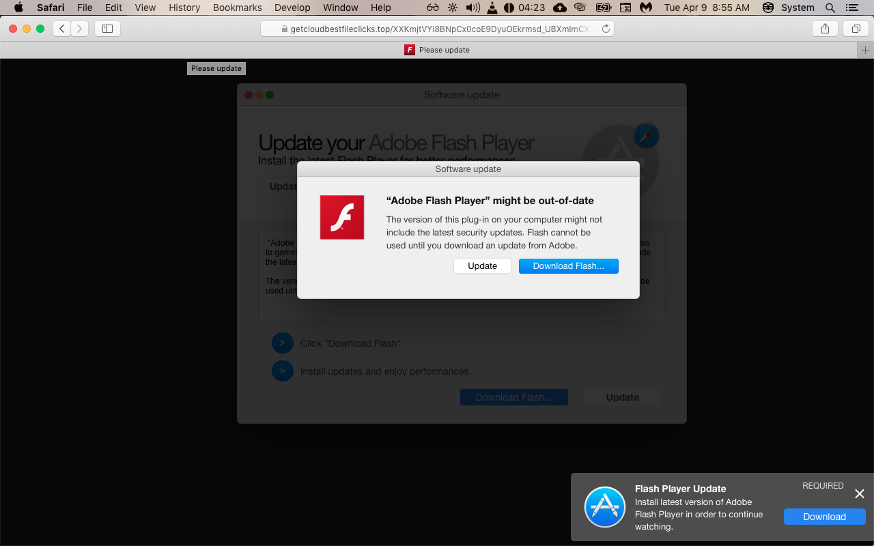Click the keyboard input menu bar icon
This screenshot has width=874, height=546.
(625, 8)
